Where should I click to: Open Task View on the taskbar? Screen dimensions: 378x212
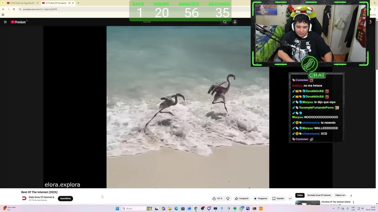coord(157,208)
